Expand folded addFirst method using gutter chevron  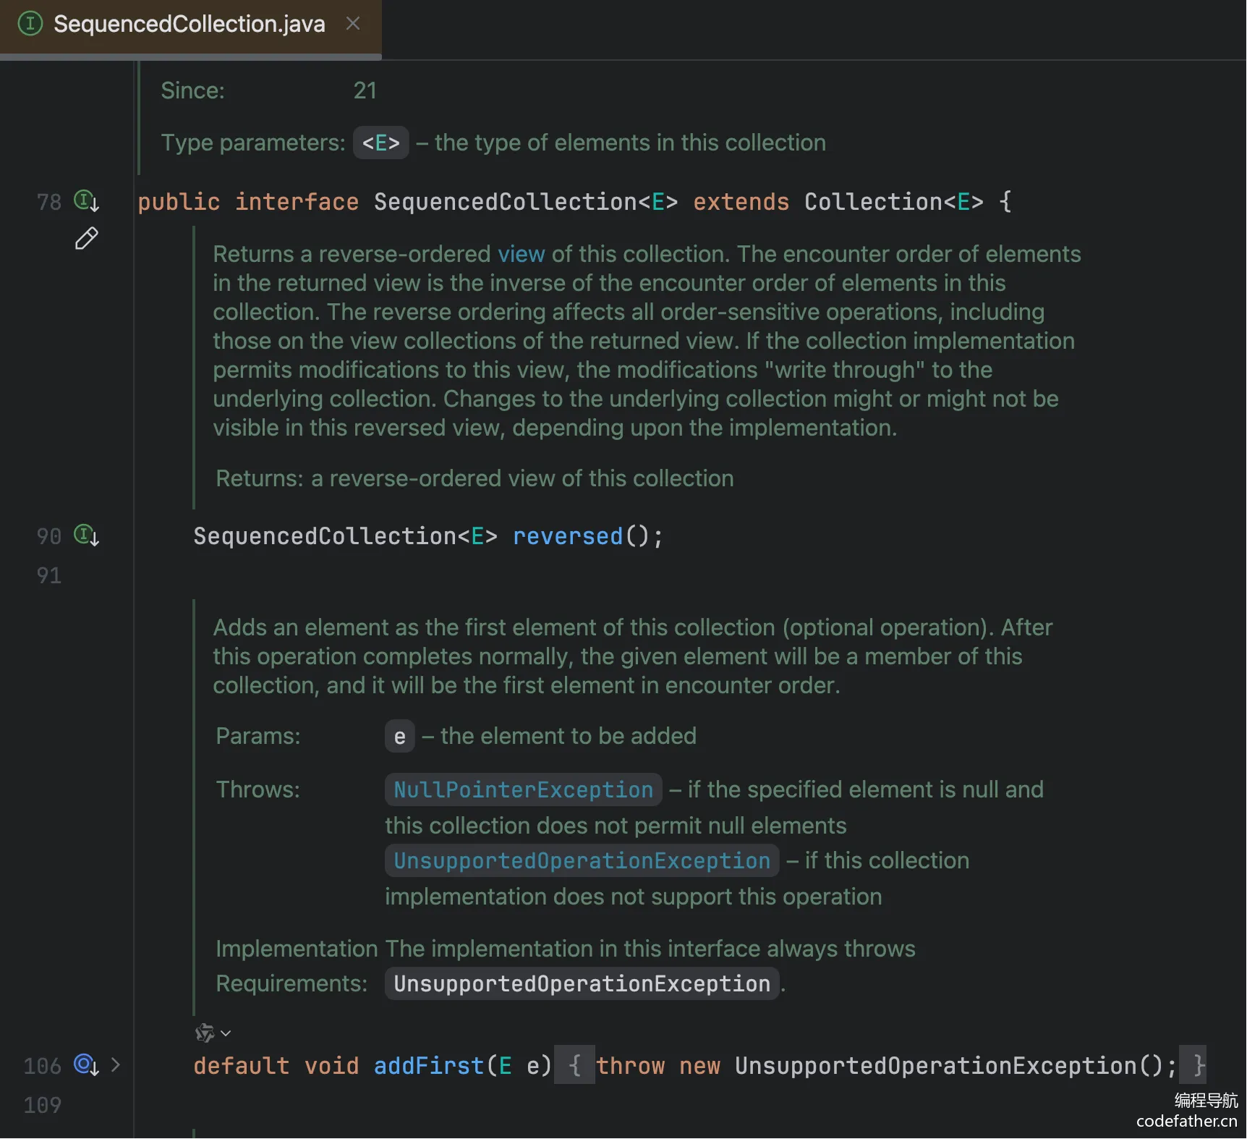[116, 1064]
